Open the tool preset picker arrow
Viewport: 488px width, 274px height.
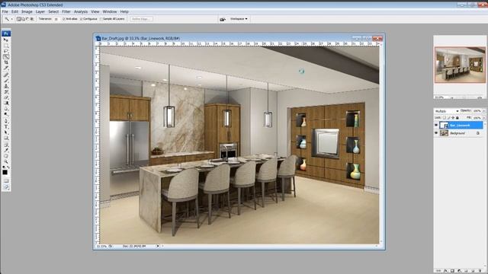coord(12,19)
